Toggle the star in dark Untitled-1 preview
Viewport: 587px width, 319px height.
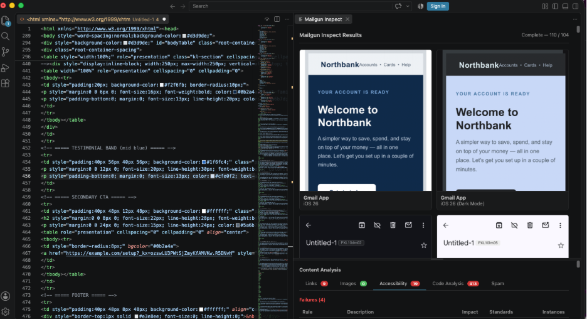(424, 246)
